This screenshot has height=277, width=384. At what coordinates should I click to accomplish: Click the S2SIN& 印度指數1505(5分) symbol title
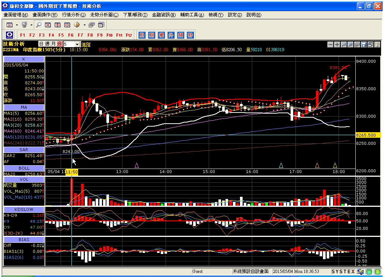coord(34,50)
